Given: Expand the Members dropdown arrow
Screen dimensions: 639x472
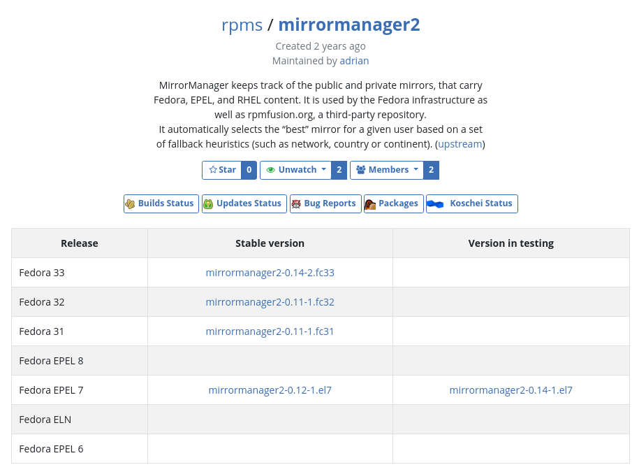Looking at the screenshot, I should (416, 169).
